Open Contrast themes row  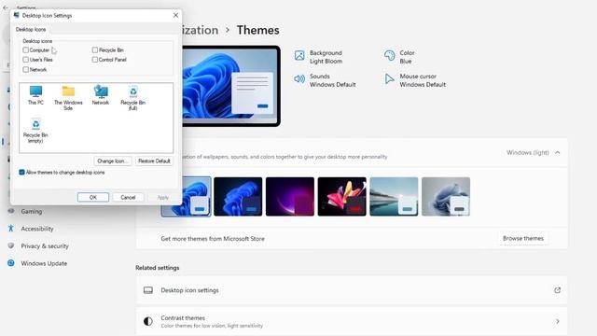point(352,321)
